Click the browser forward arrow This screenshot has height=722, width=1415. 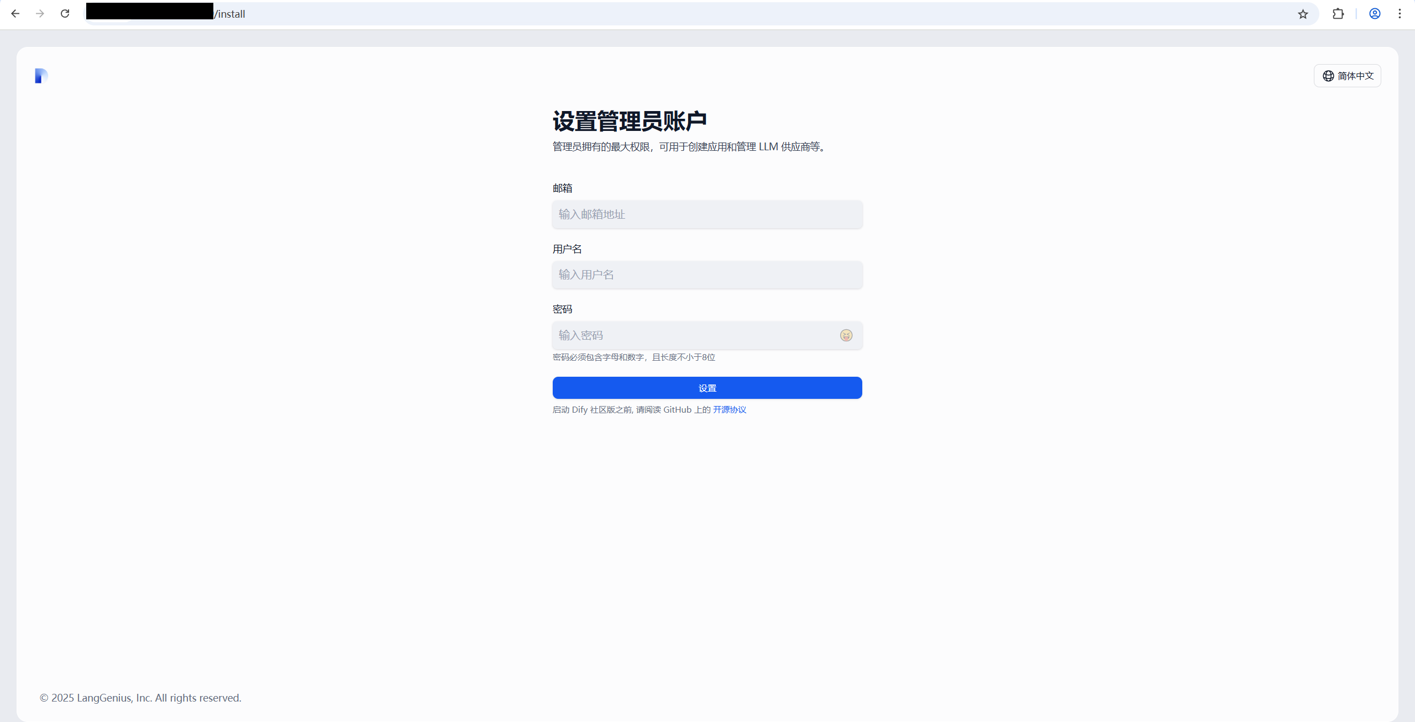(x=40, y=14)
